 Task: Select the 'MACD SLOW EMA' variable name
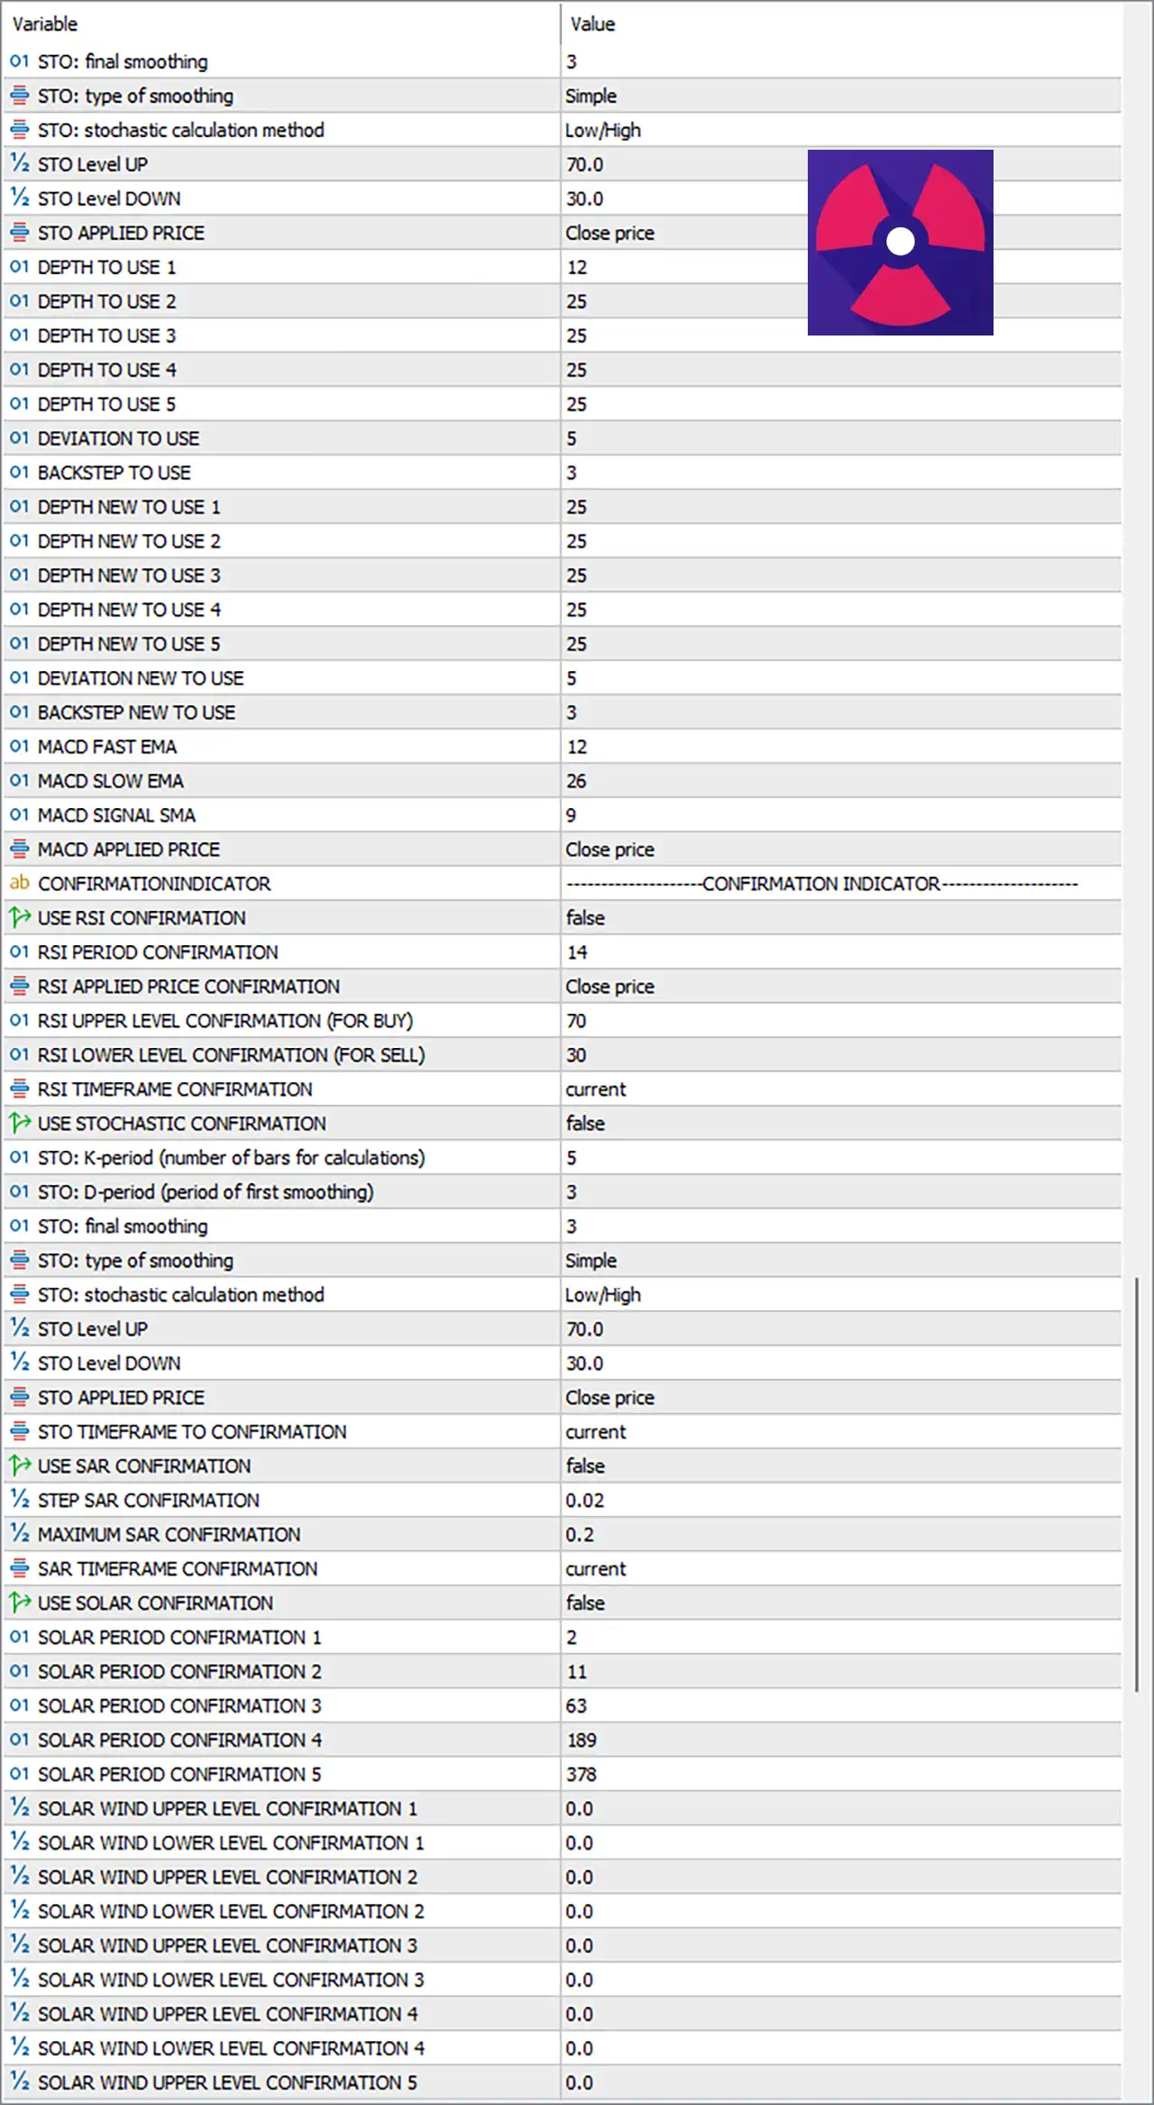point(110,781)
